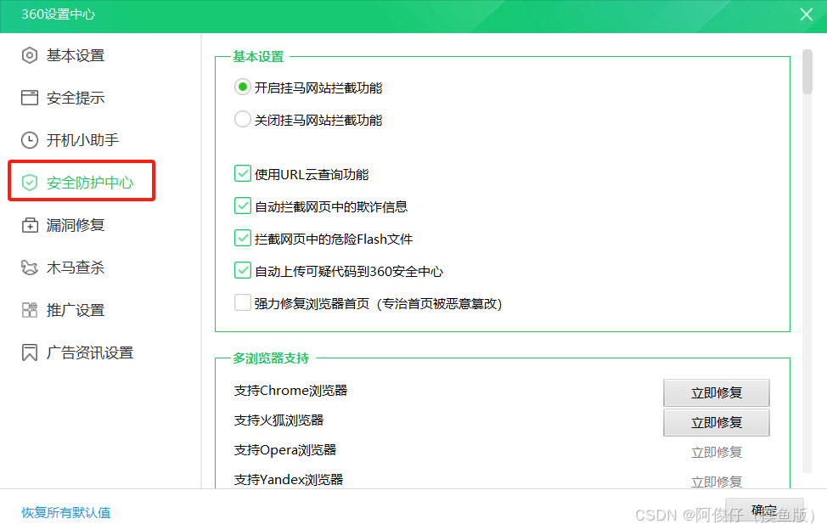The image size is (827, 530).
Task: Click the hexagon icon beside 基本设置
Action: pos(30,55)
